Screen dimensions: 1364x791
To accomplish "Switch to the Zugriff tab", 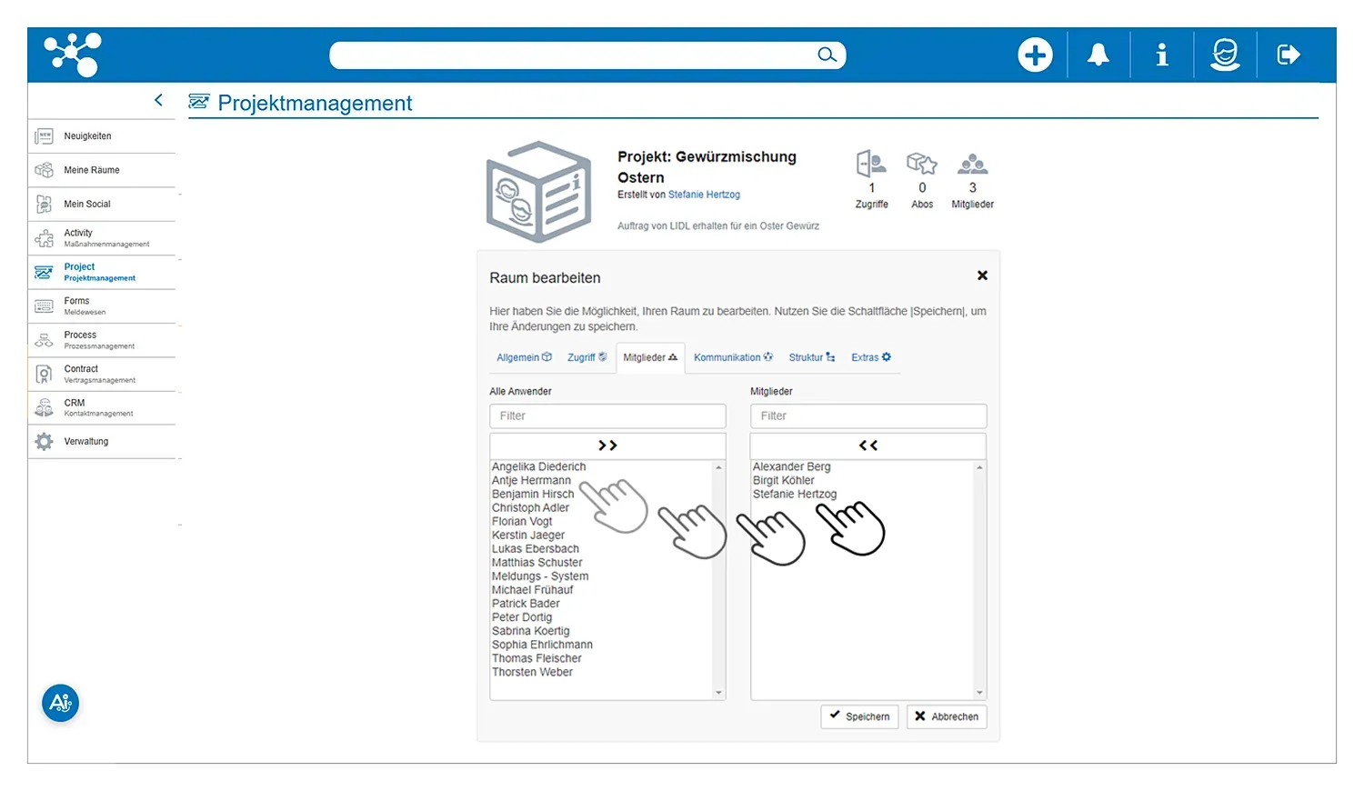I will pyautogui.click(x=587, y=357).
